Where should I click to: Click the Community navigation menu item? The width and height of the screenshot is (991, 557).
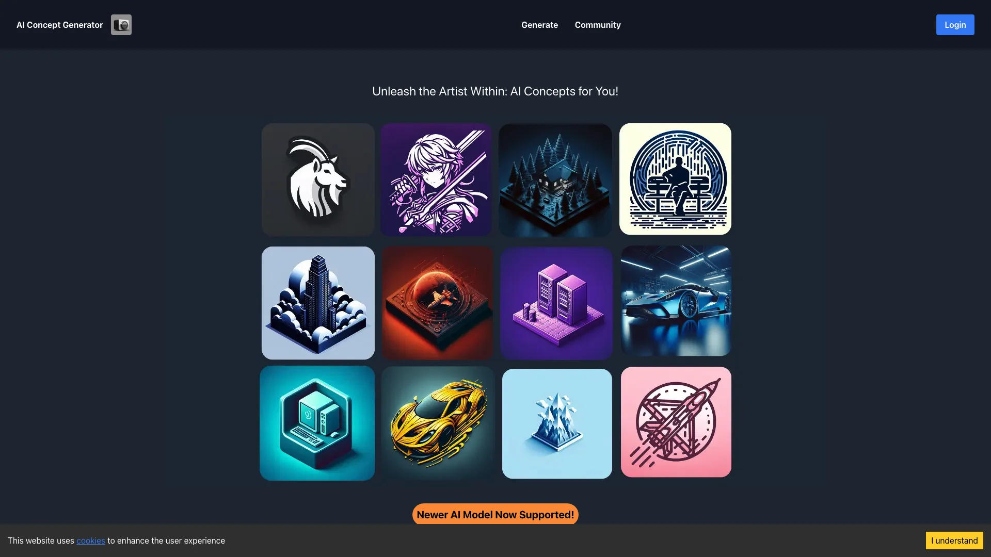click(x=598, y=24)
